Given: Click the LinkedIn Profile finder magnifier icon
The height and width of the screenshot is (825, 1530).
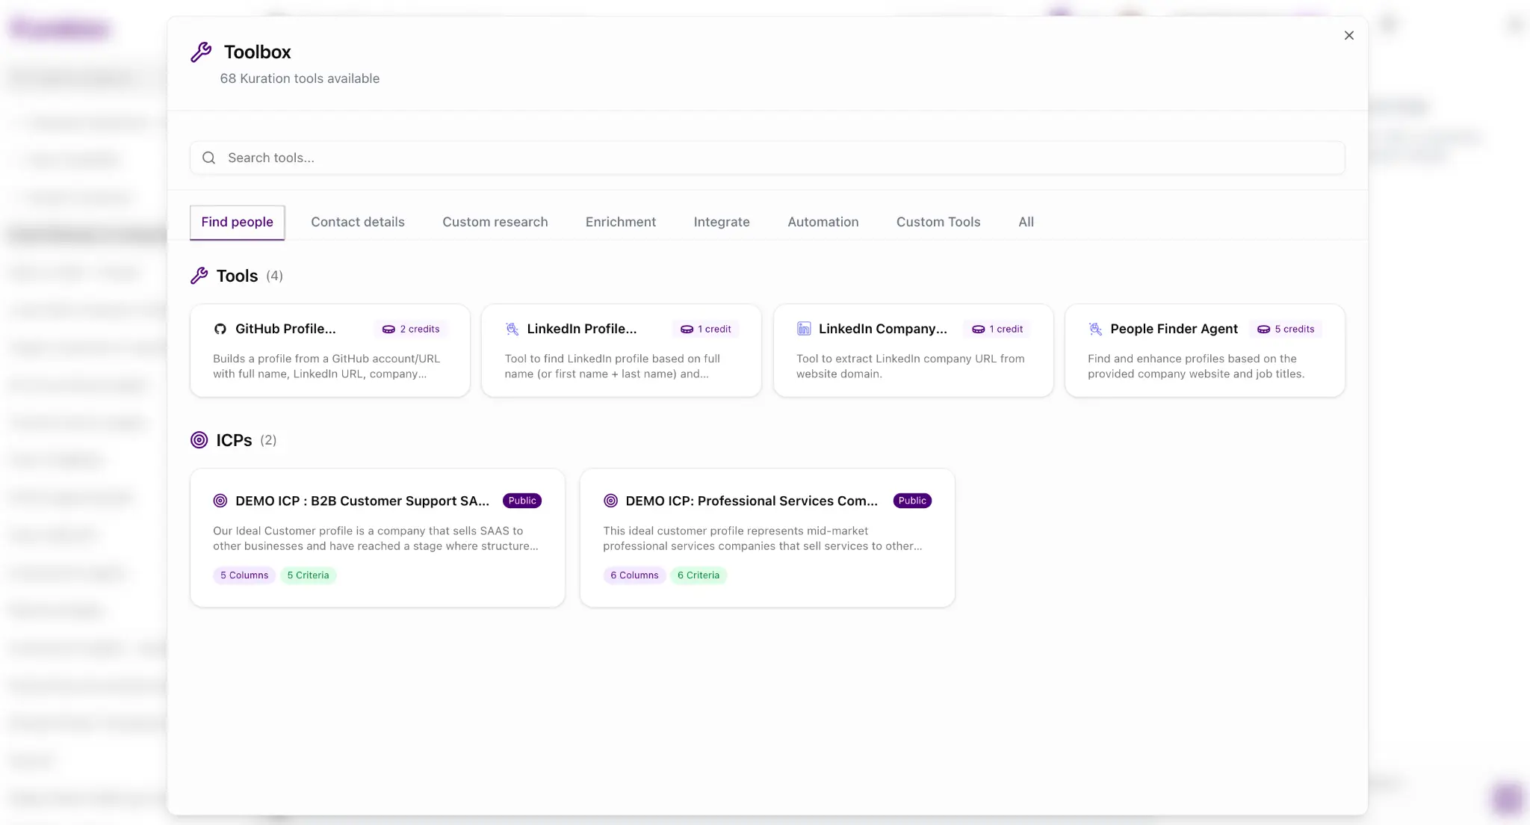Looking at the screenshot, I should click(x=512, y=329).
